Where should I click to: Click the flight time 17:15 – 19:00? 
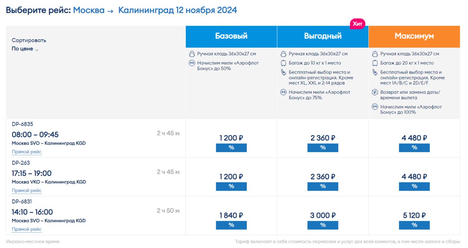tap(32, 173)
